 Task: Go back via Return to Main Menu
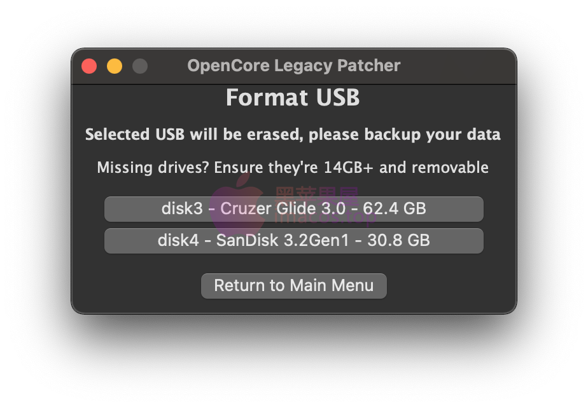tap(293, 285)
